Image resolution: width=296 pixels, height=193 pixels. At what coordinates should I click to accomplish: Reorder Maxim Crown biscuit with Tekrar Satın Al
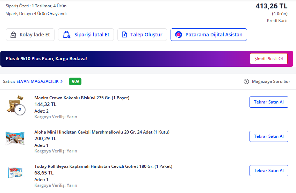268,102
